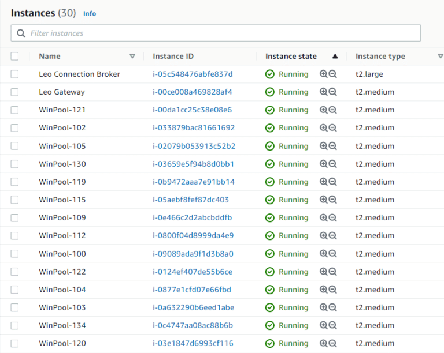Open the Instance type column sort arrow
Image resolution: width=444 pixels, height=353 pixels.
pyautogui.click(x=441, y=56)
